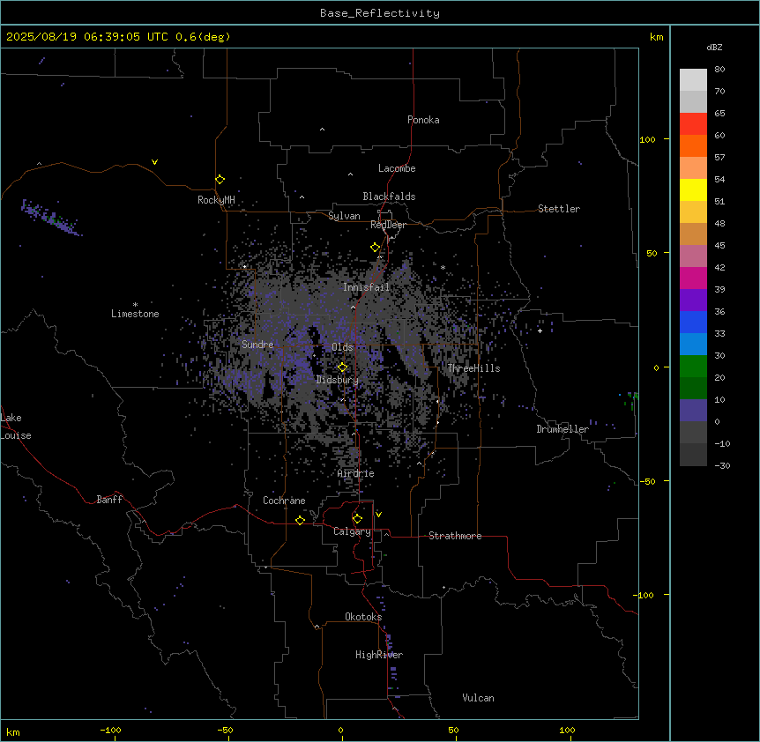The height and width of the screenshot is (742, 760).
Task: Click the HighRiver town label
Action: 379,655
